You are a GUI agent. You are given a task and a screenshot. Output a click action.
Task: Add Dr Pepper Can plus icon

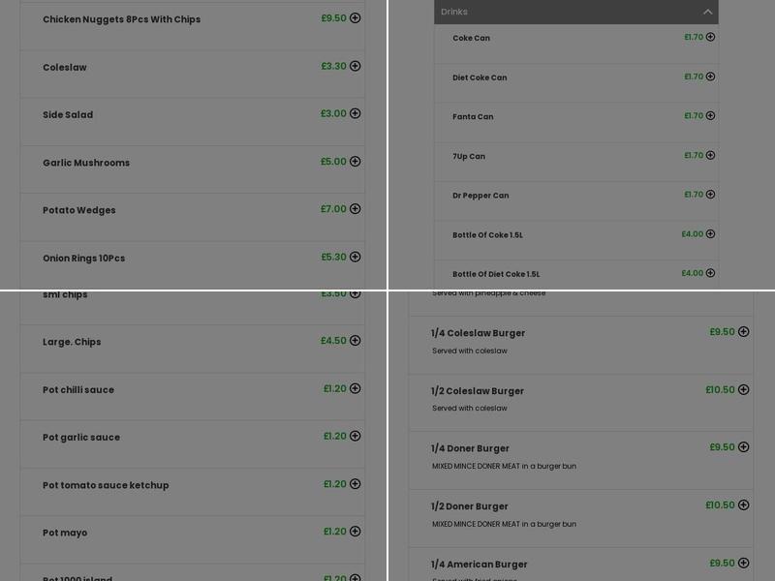tap(710, 195)
